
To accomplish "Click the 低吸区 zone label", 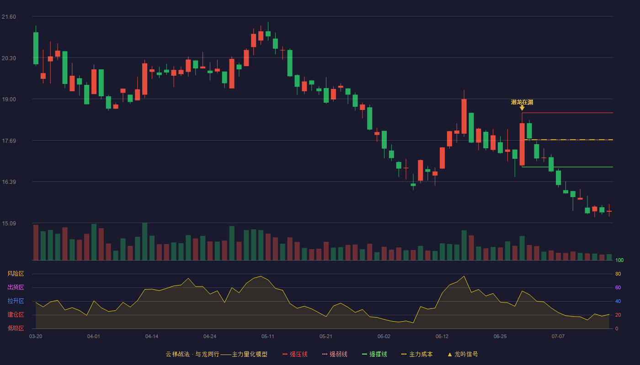I will [16, 328].
